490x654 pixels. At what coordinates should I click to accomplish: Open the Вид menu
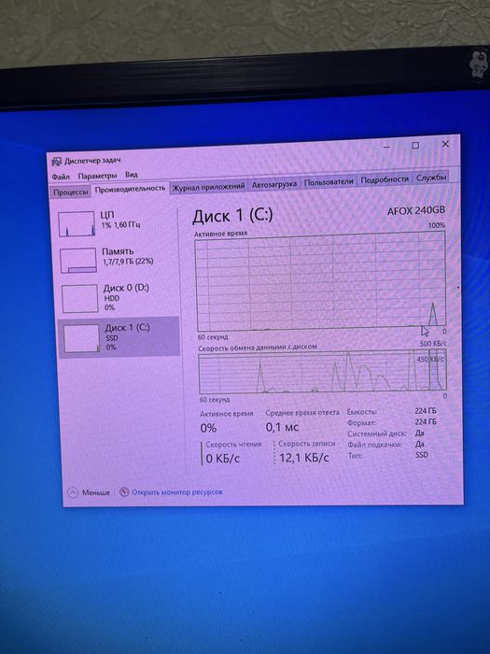[x=132, y=175]
